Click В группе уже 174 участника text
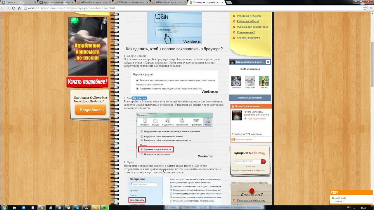 pyautogui.click(x=247, y=134)
